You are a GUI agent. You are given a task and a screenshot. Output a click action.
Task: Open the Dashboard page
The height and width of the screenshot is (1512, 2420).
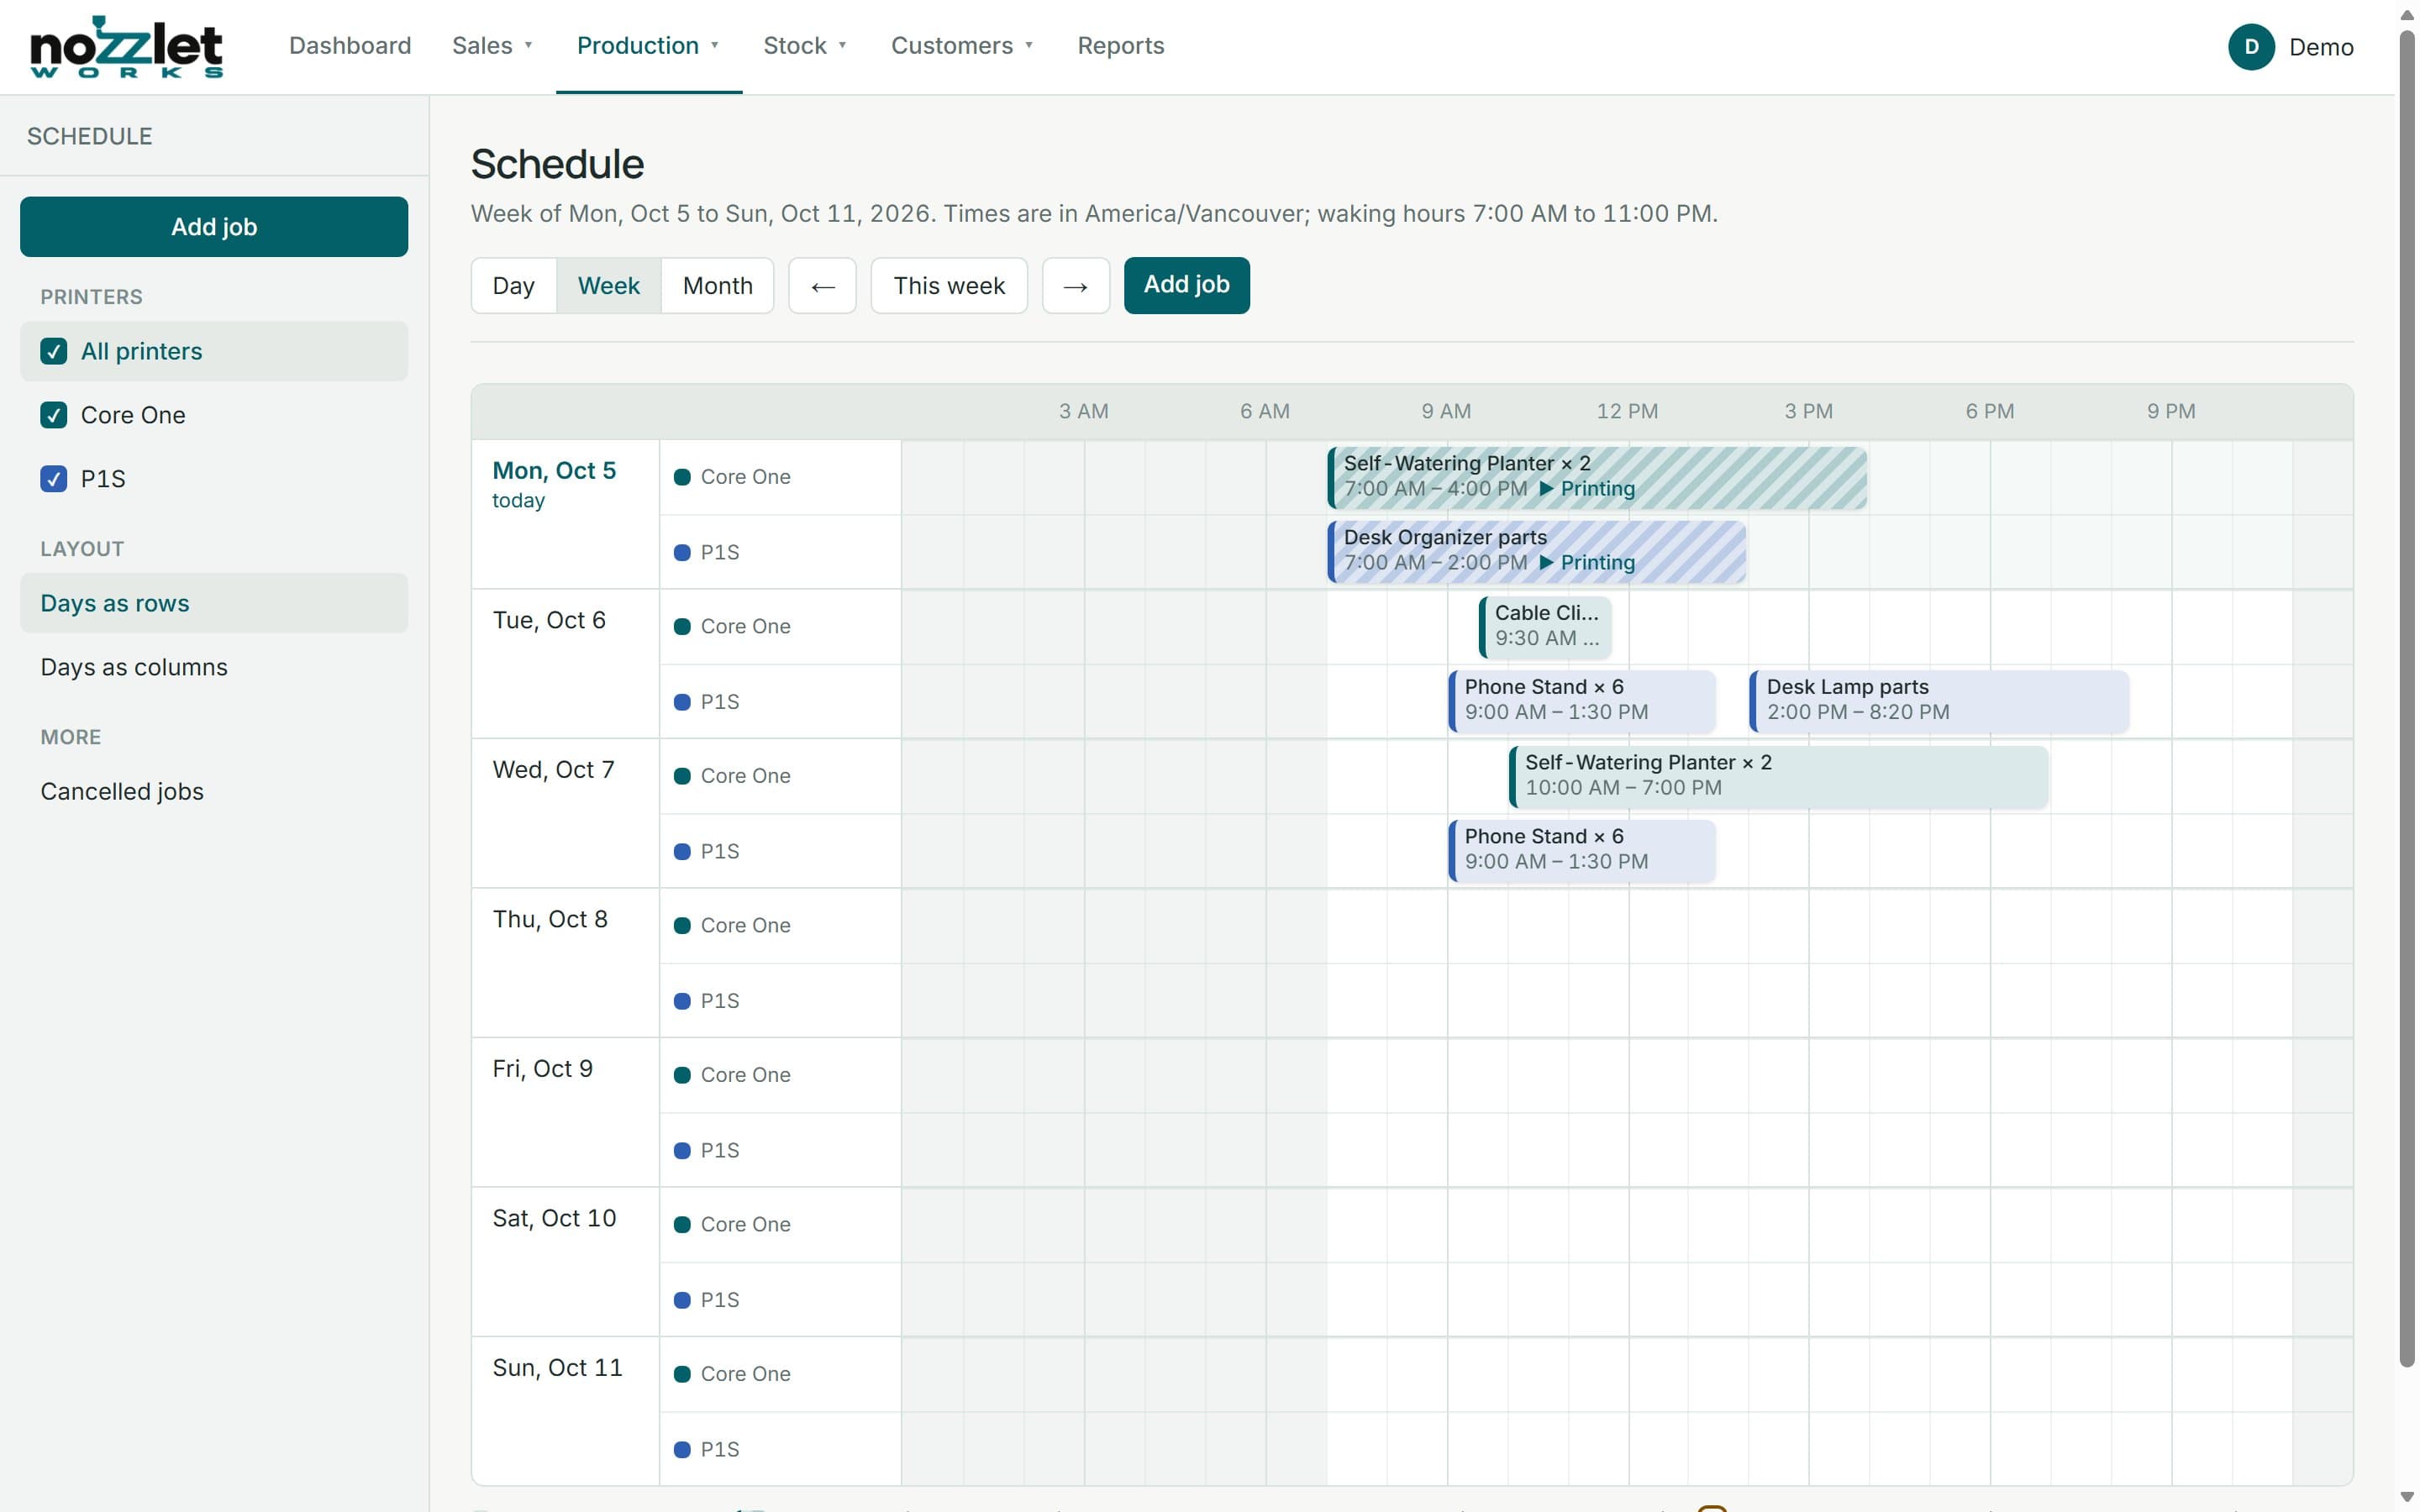coord(350,46)
